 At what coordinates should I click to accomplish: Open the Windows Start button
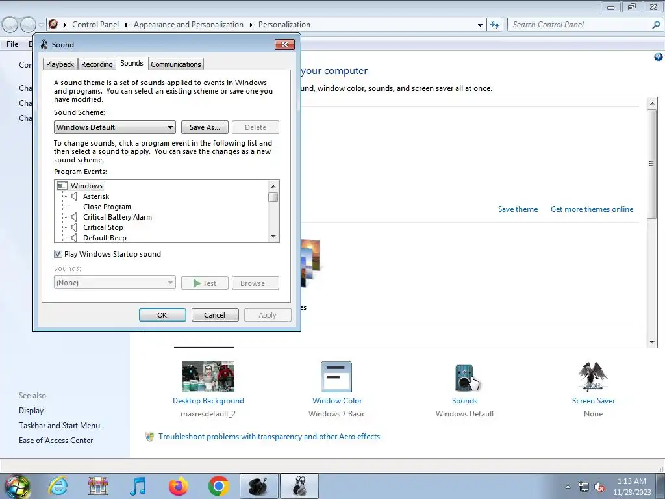(x=17, y=486)
